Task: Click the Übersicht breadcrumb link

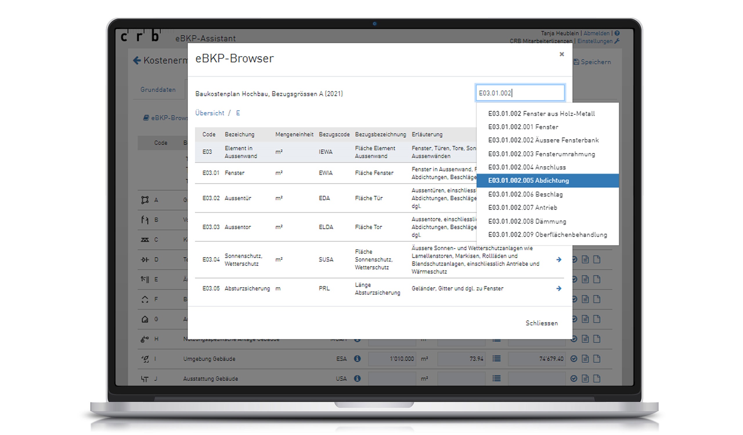Action: coord(210,113)
